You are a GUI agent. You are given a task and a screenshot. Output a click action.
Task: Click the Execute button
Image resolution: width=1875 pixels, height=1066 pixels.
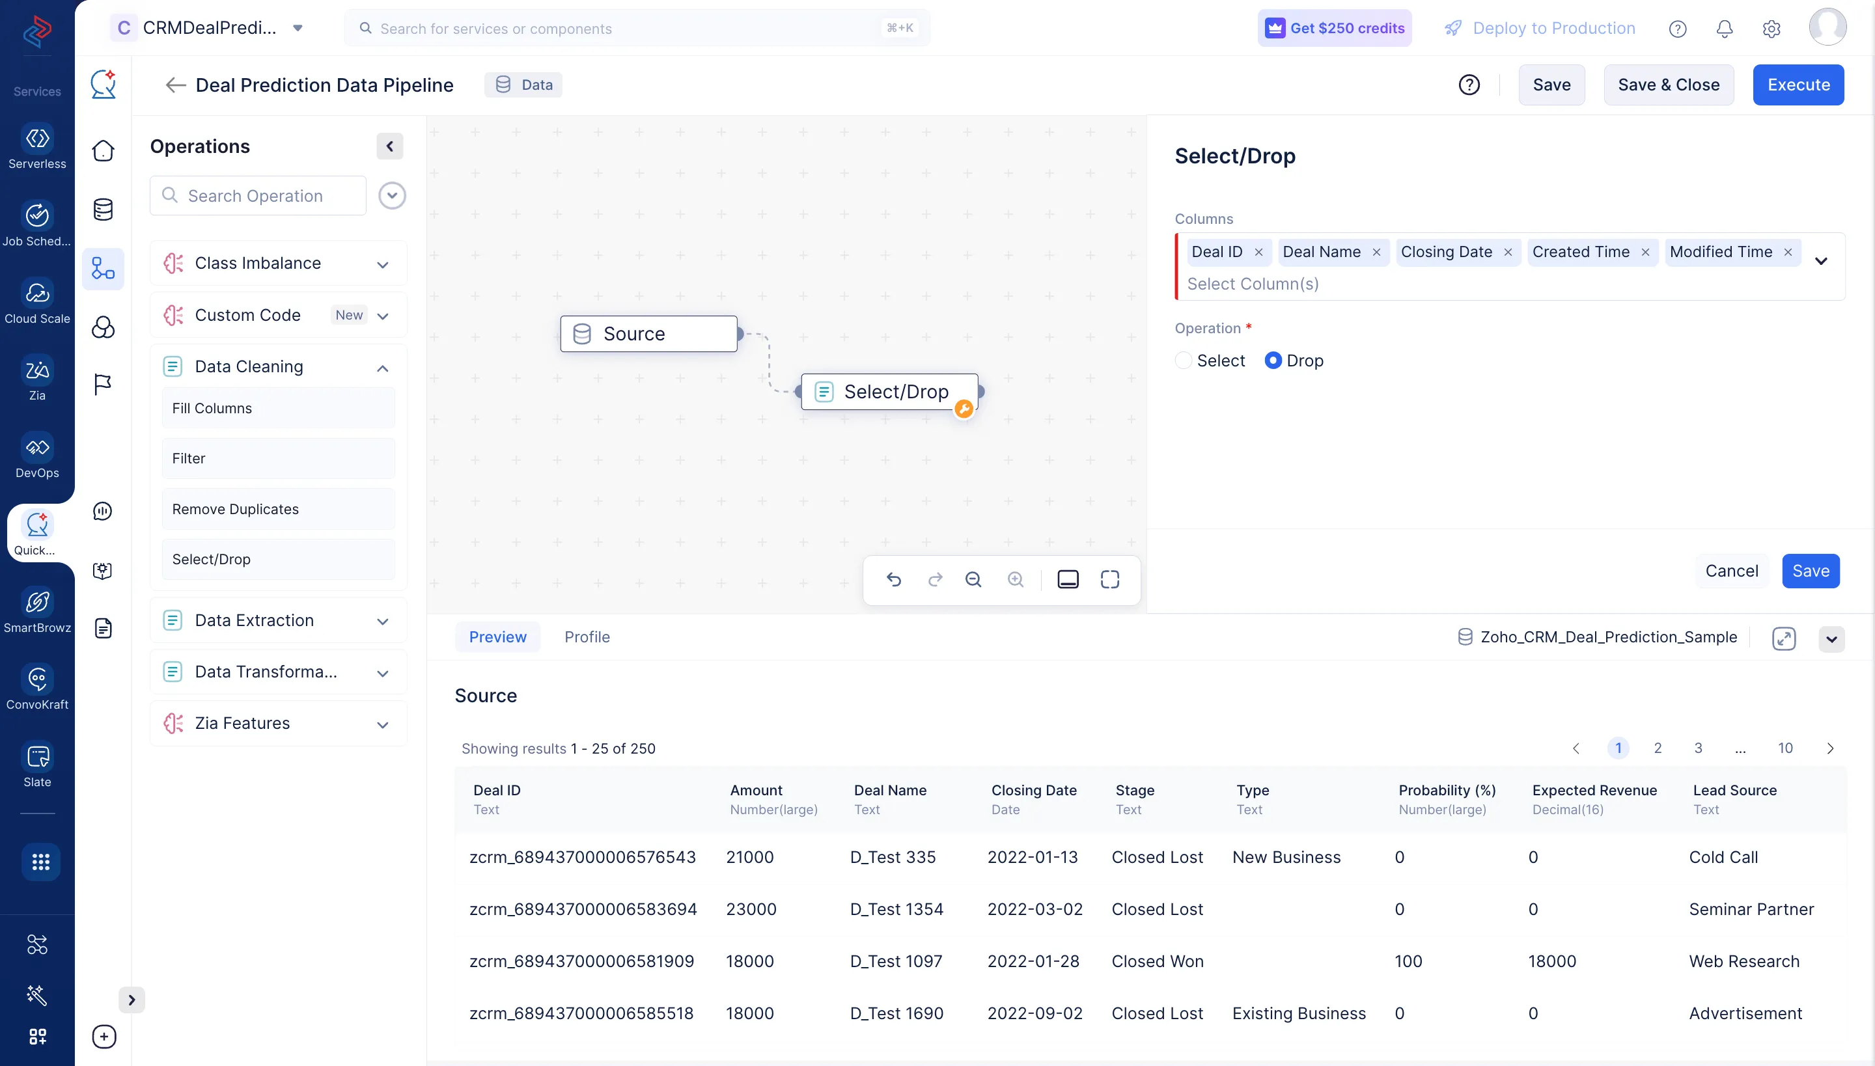click(x=1798, y=85)
